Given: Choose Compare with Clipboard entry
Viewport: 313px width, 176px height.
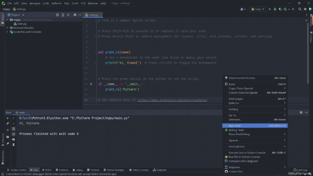Looking at the screenshot, I should click(x=255, y=161).
